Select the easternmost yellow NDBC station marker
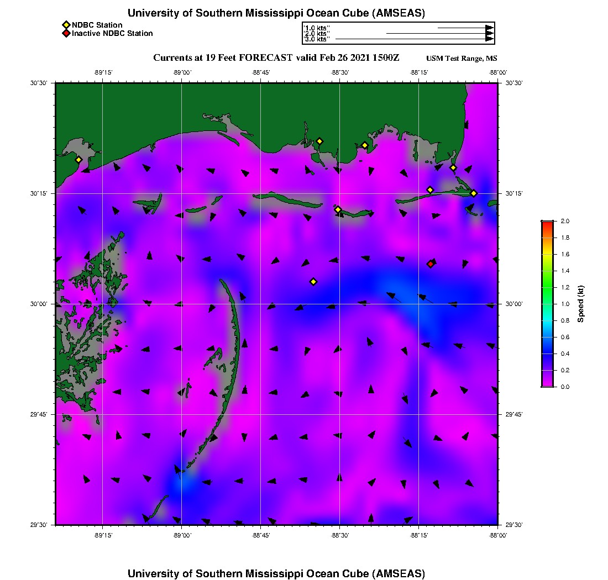 coord(474,193)
